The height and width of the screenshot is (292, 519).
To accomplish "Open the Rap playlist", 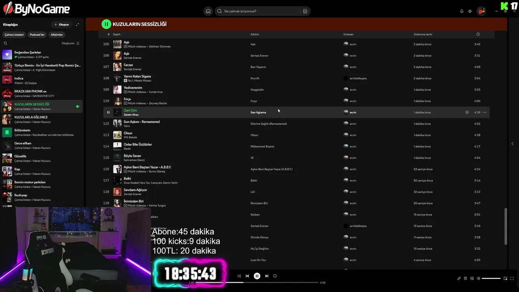I will (42, 172).
